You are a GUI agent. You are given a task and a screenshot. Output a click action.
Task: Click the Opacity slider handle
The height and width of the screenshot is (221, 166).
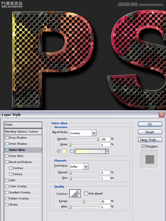98,139
